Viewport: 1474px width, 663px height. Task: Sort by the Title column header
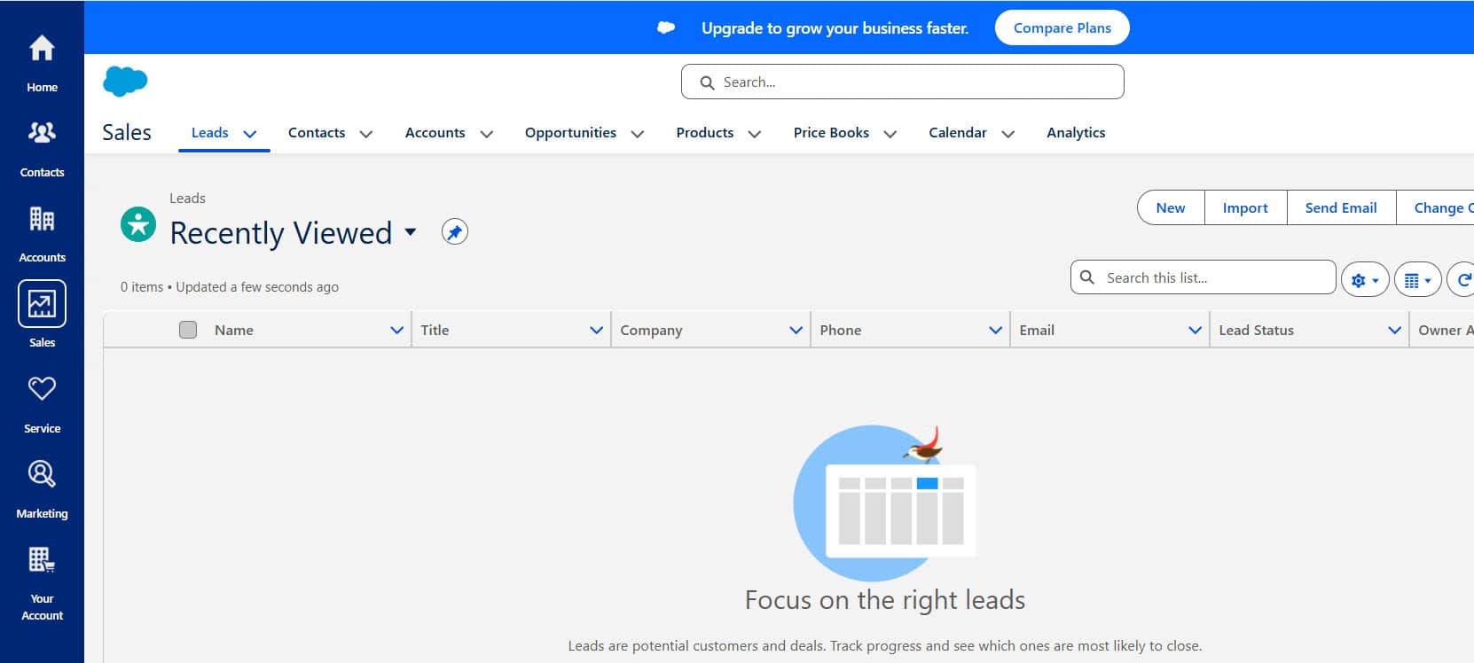point(435,330)
